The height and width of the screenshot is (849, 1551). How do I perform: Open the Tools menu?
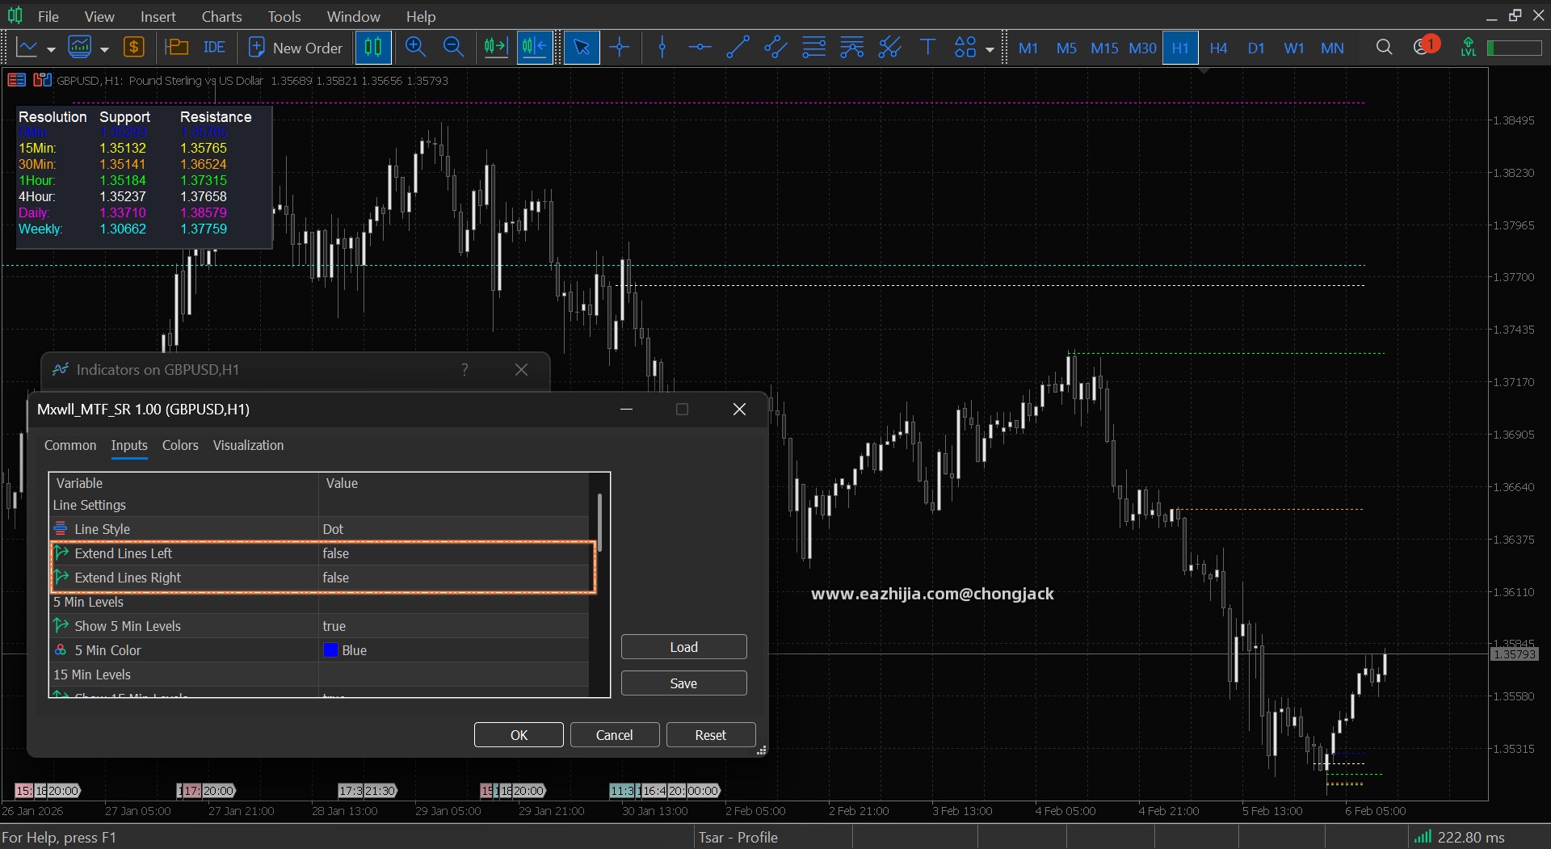pyautogui.click(x=284, y=16)
